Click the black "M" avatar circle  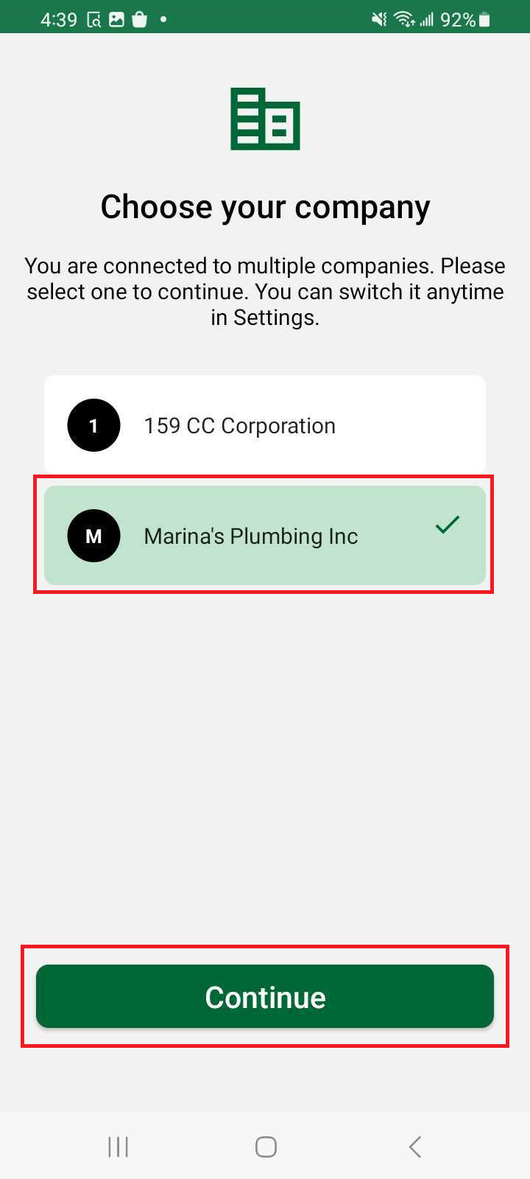pos(93,536)
